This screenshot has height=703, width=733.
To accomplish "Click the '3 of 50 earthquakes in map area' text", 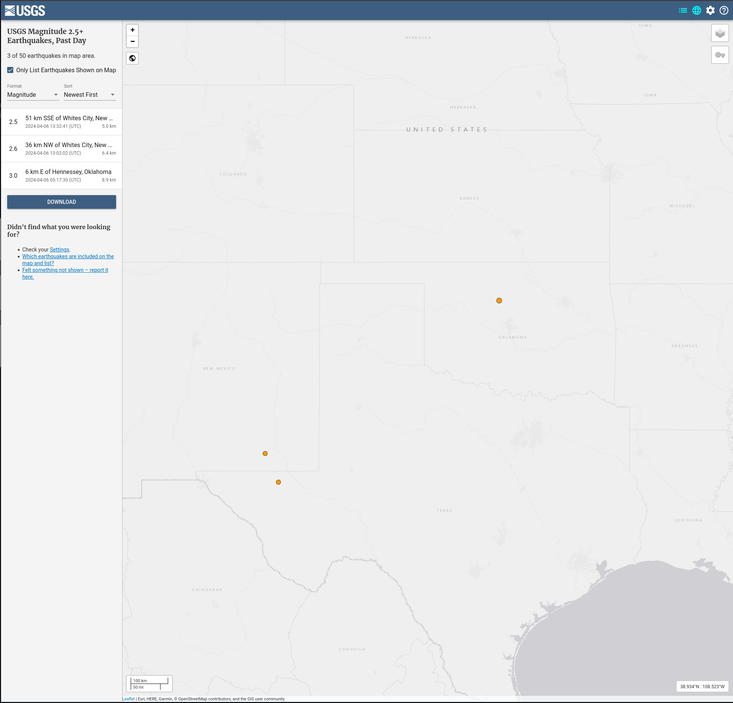I will pyautogui.click(x=51, y=56).
